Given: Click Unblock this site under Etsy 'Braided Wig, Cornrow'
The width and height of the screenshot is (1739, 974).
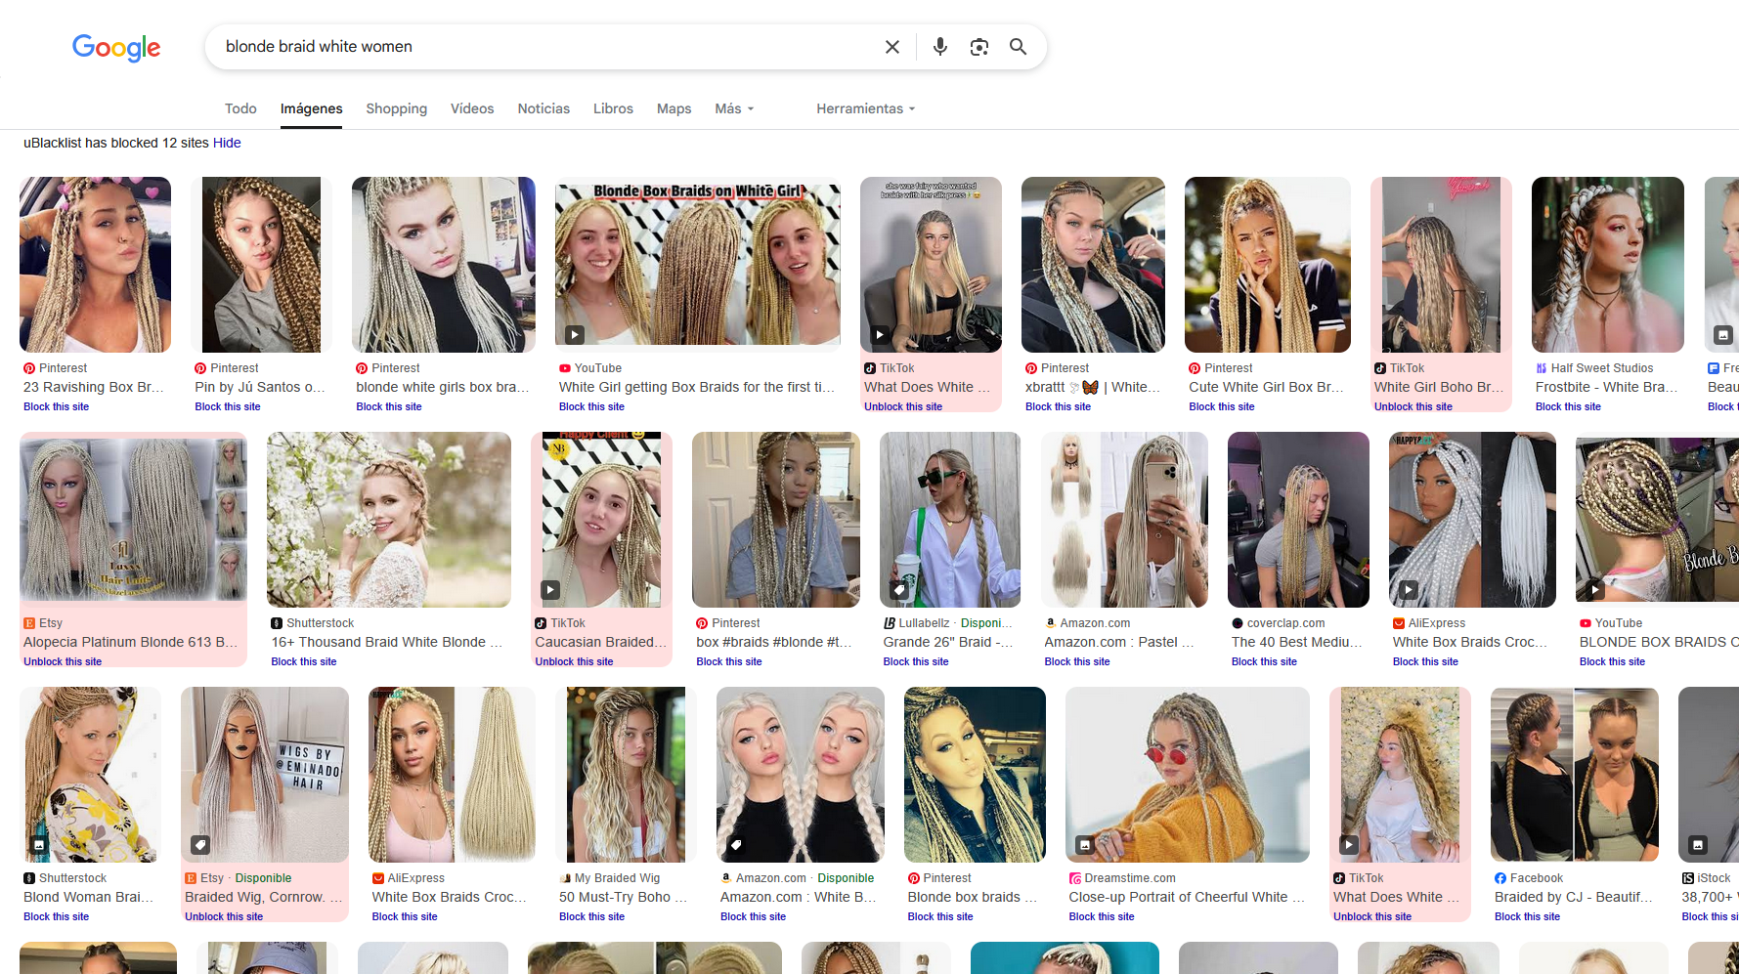Looking at the screenshot, I should tap(224, 916).
